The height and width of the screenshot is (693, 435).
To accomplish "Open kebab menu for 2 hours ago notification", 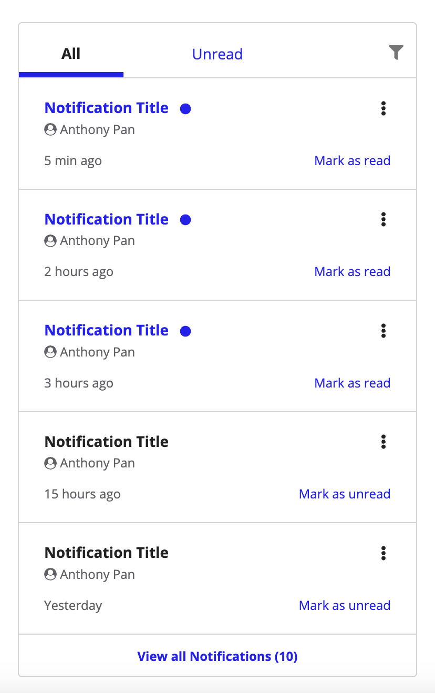I will pos(384,219).
